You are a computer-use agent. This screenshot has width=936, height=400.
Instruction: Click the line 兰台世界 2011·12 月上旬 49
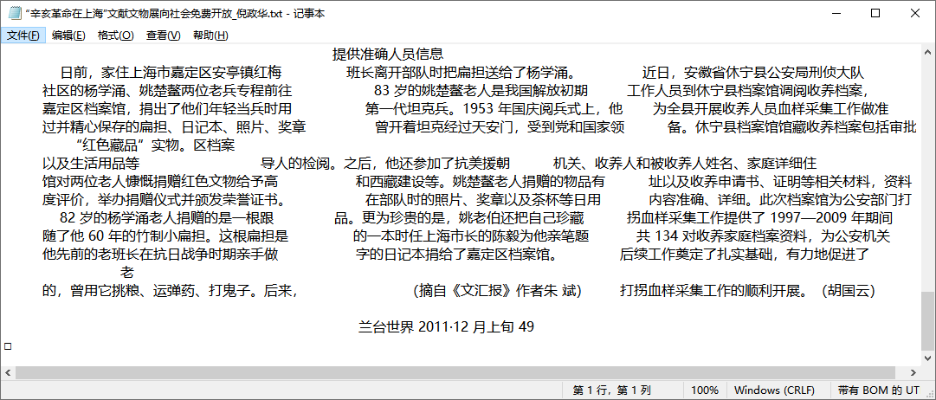point(446,326)
